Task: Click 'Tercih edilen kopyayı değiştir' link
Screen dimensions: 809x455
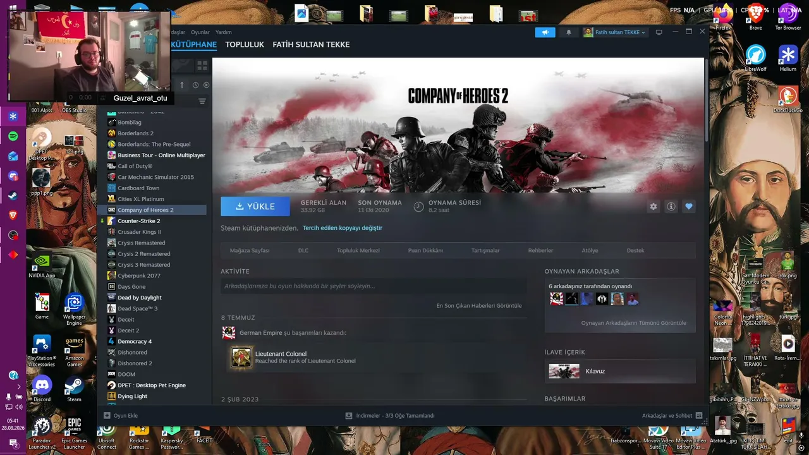Action: point(343,228)
